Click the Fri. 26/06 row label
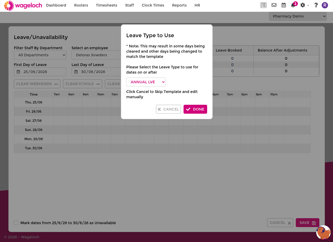Image resolution: width=333 pixels, height=242 pixels. pyautogui.click(x=34, y=111)
